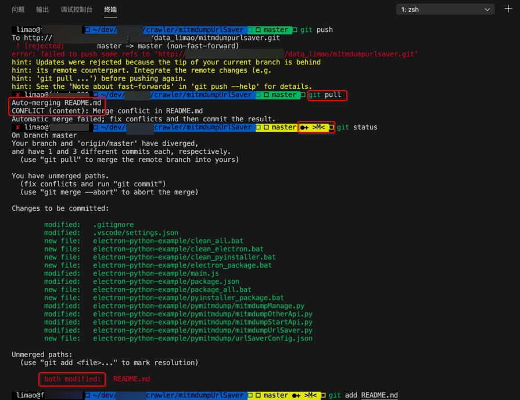Click the 'git status' command text
Image resolution: width=520 pixels, height=400 pixels.
pyautogui.click(x=357, y=127)
